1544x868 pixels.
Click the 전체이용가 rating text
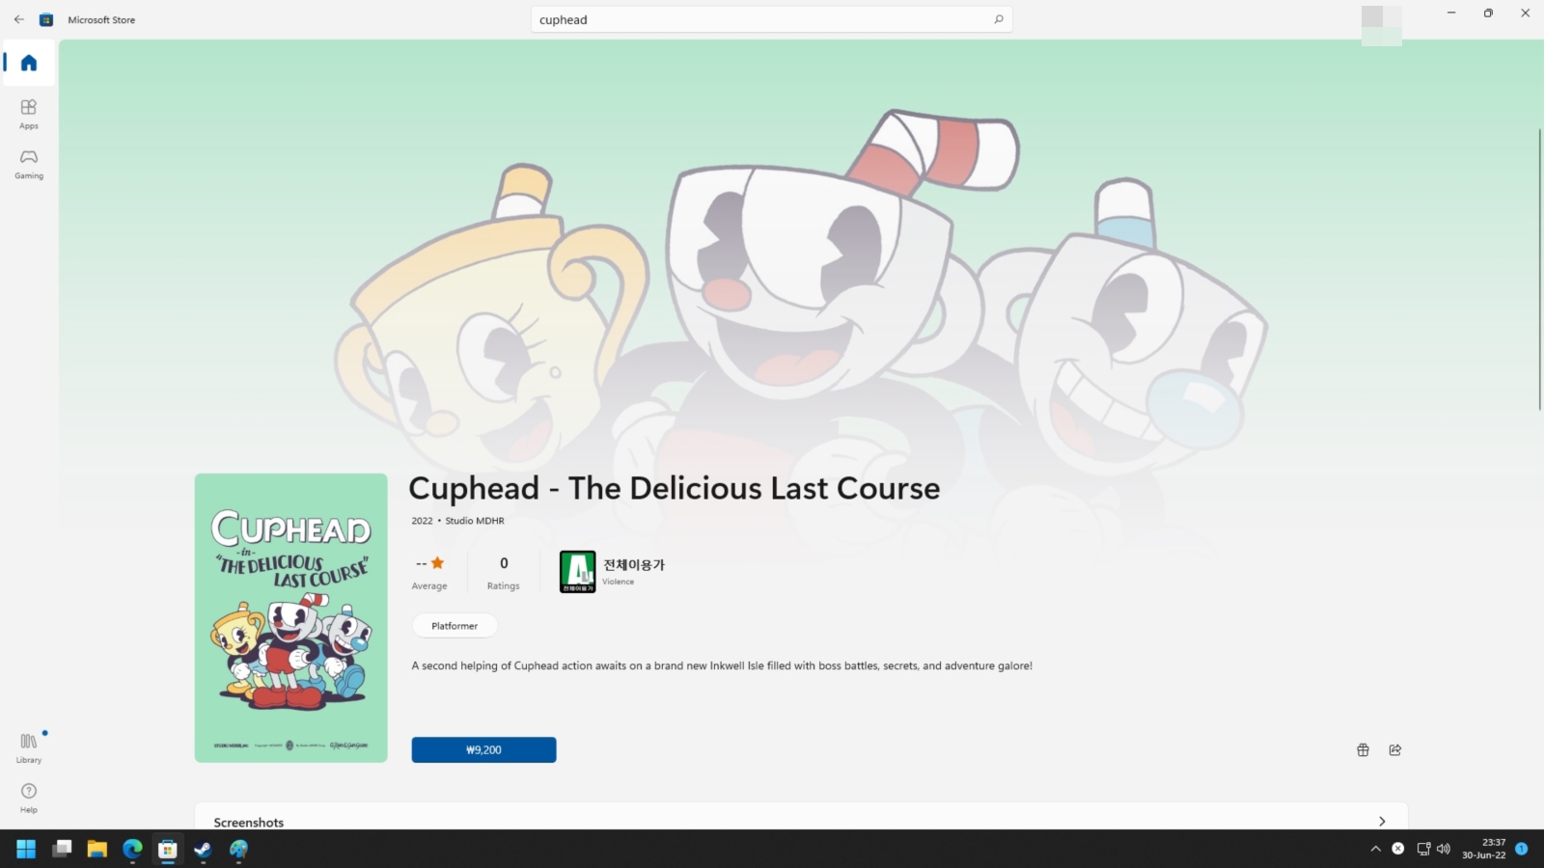[634, 564]
